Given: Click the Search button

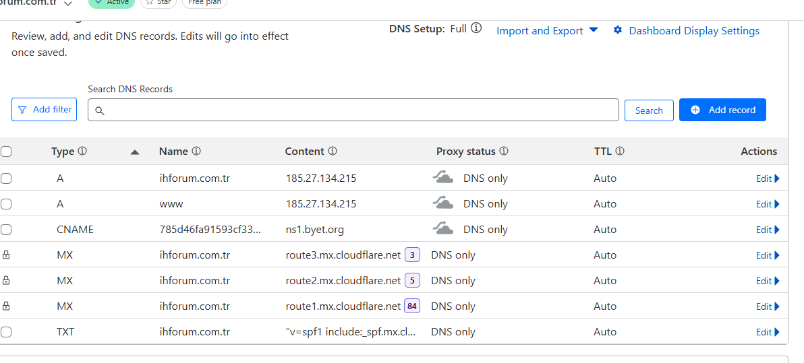Looking at the screenshot, I should (x=649, y=110).
